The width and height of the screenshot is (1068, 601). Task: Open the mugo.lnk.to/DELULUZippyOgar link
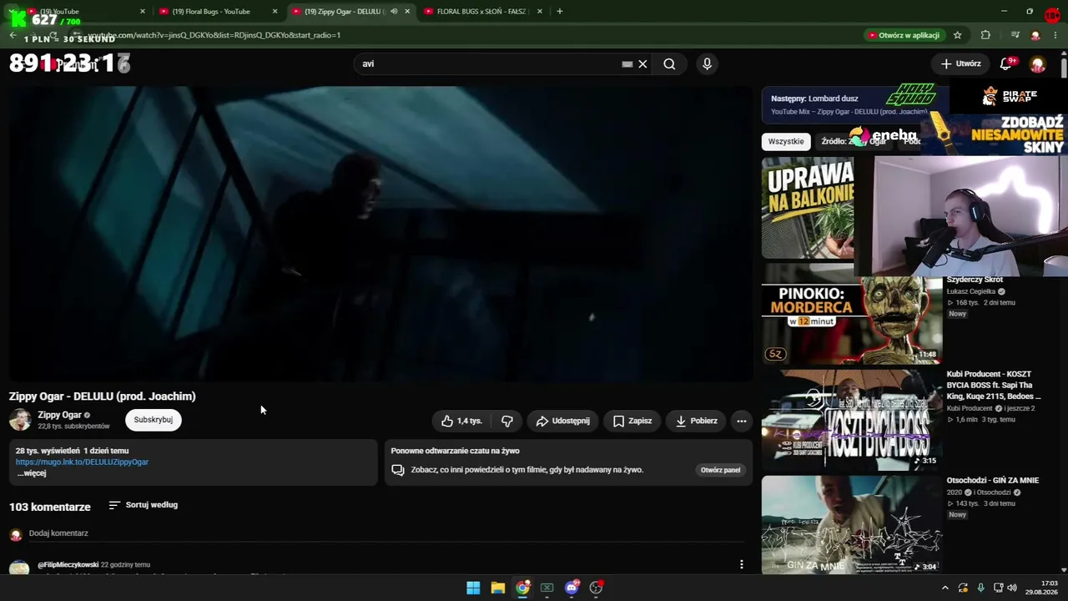(82, 462)
